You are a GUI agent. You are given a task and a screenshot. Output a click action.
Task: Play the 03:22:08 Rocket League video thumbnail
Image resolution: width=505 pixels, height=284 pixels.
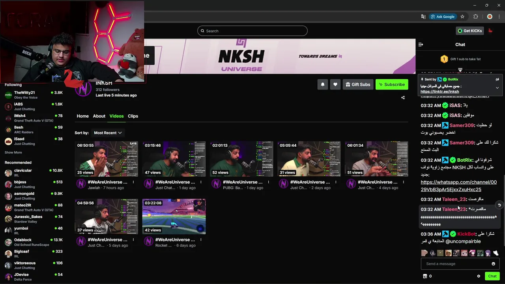coord(174,217)
